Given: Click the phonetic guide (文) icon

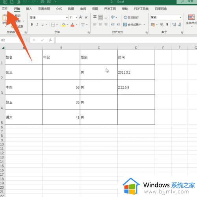Looking at the screenshot, I should coord(83,24).
